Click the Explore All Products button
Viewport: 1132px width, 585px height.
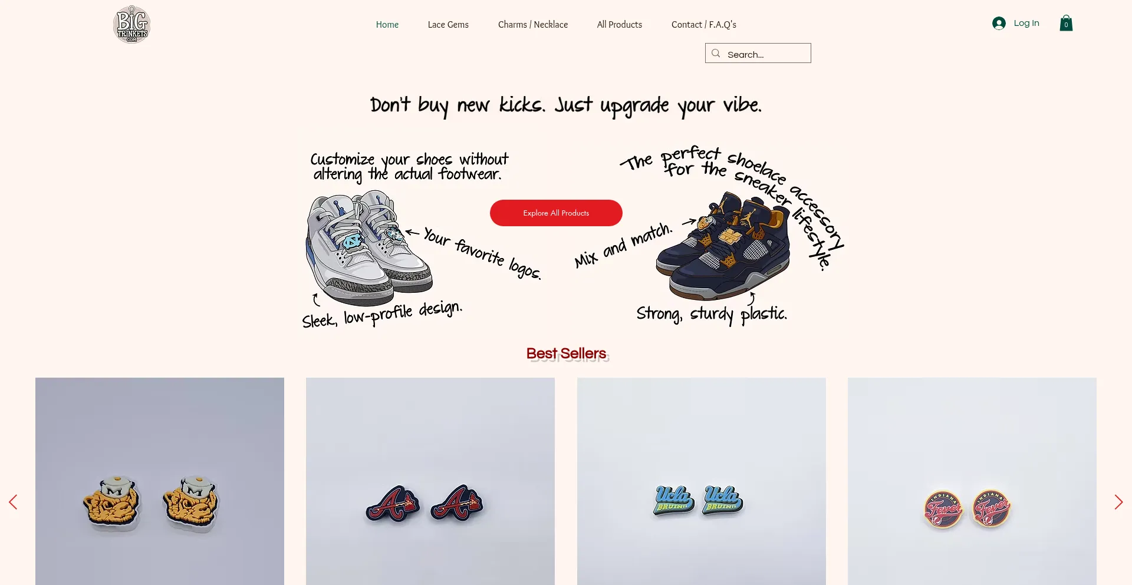(x=556, y=213)
